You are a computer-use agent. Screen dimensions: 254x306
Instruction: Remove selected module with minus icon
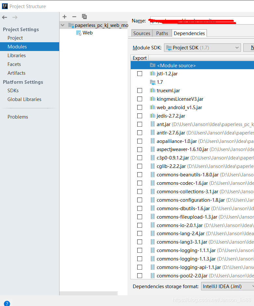coord(74,17)
